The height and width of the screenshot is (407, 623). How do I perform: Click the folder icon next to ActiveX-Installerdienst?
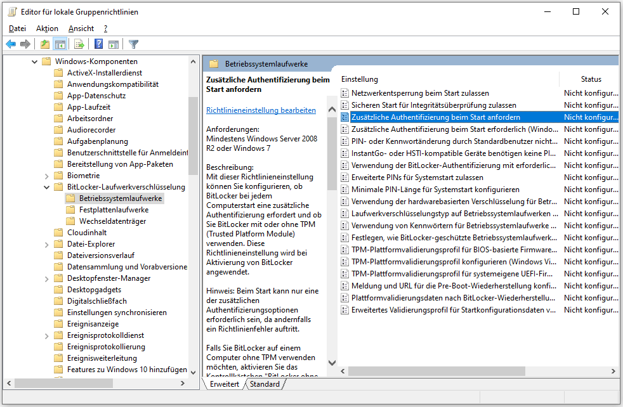coord(58,73)
